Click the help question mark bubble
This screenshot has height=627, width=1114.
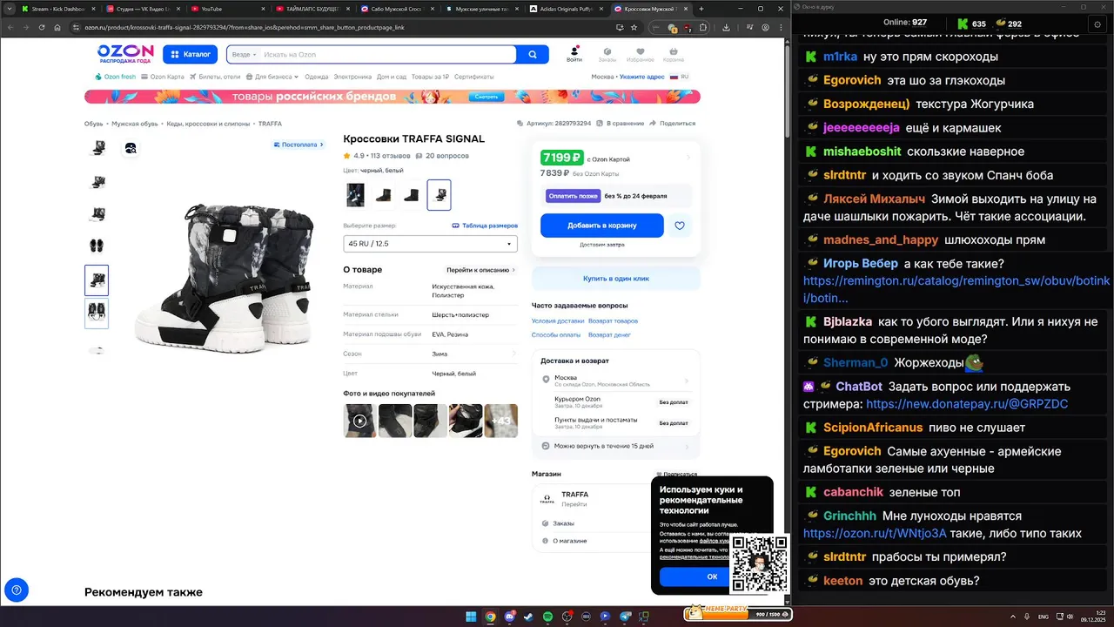pos(17,590)
